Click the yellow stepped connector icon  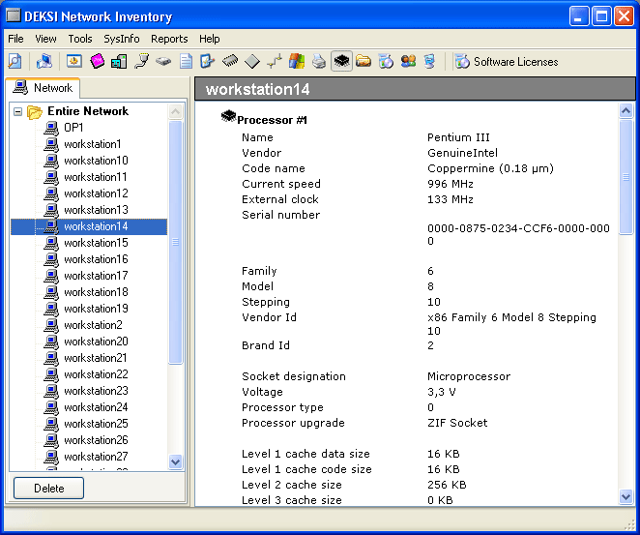pos(275,61)
